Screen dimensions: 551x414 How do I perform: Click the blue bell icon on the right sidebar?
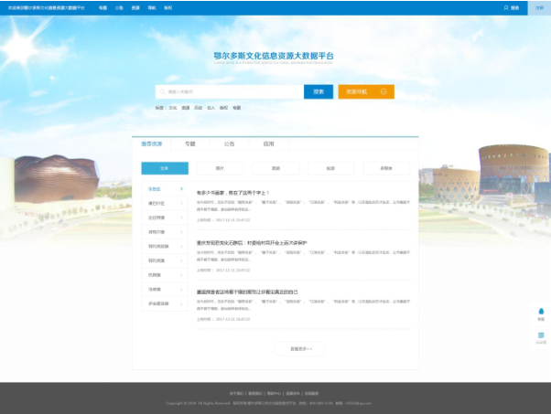(x=540, y=311)
